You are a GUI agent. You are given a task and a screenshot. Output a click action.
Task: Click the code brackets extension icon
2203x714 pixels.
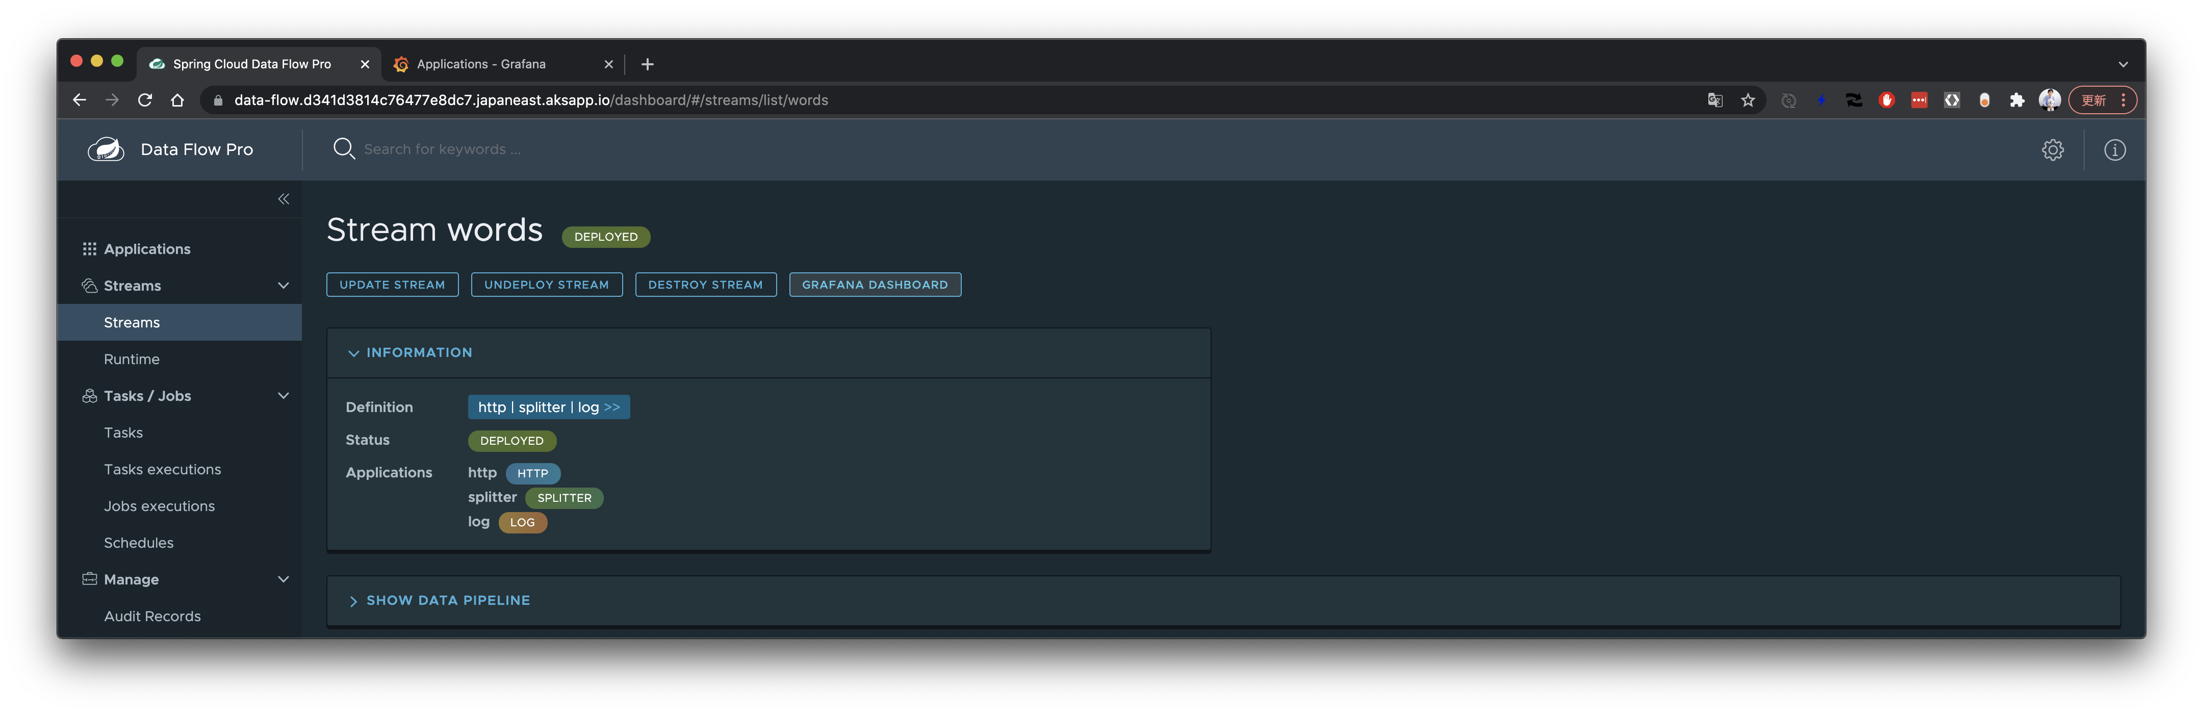click(x=1952, y=100)
